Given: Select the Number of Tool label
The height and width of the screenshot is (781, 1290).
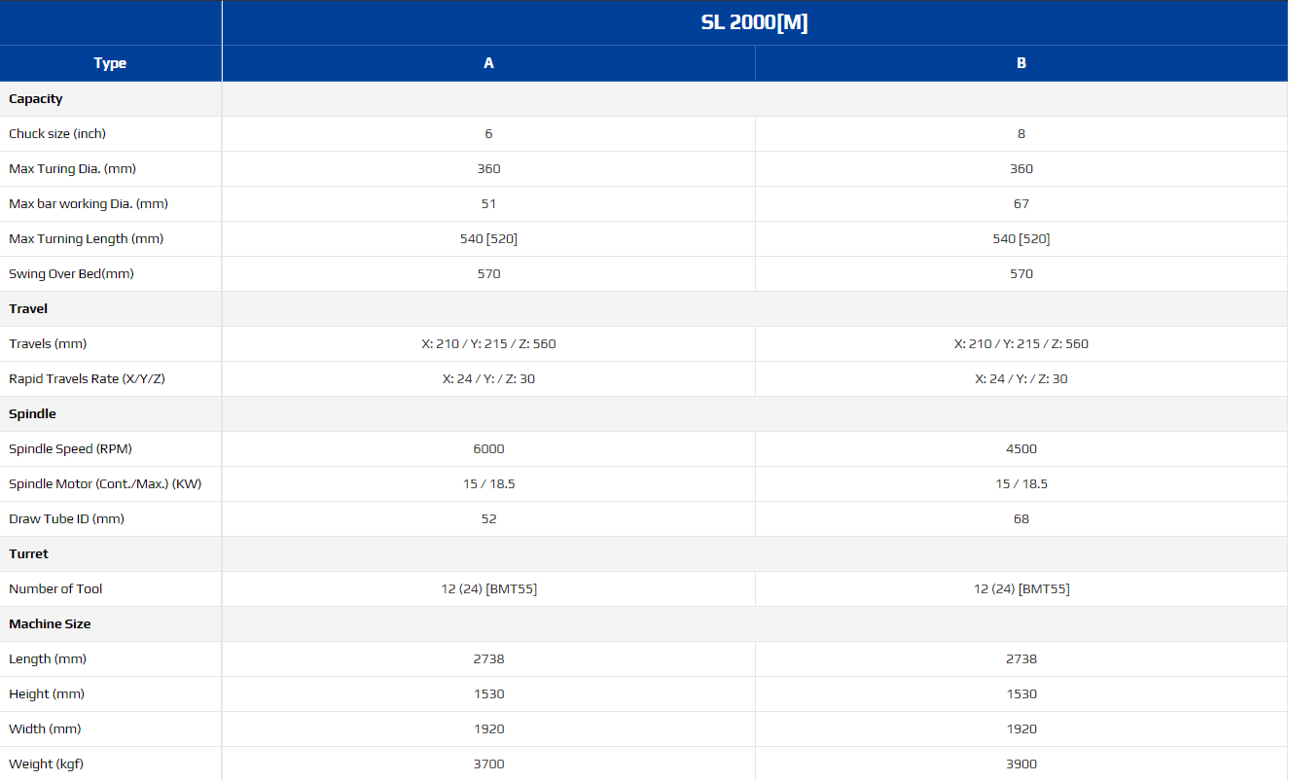Looking at the screenshot, I should pos(55,589).
